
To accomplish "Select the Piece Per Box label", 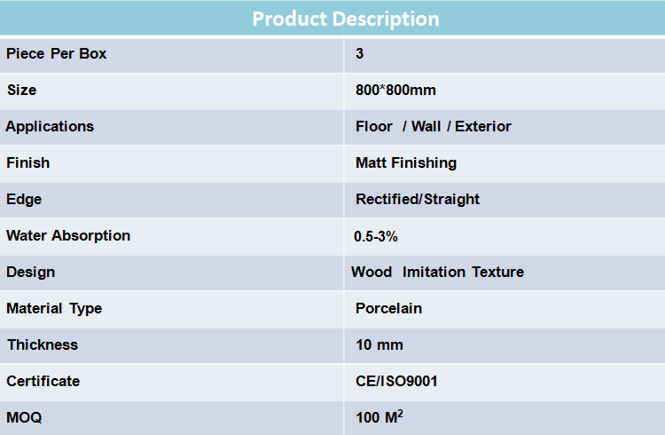I will click(57, 53).
